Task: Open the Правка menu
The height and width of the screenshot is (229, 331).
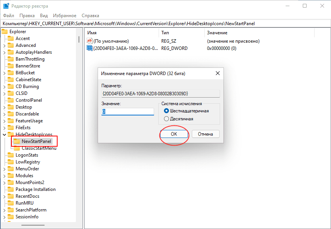Action: 27,16
